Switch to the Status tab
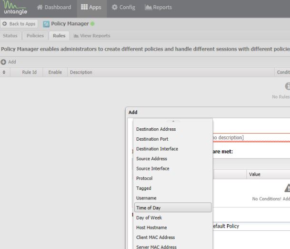 pyautogui.click(x=10, y=36)
